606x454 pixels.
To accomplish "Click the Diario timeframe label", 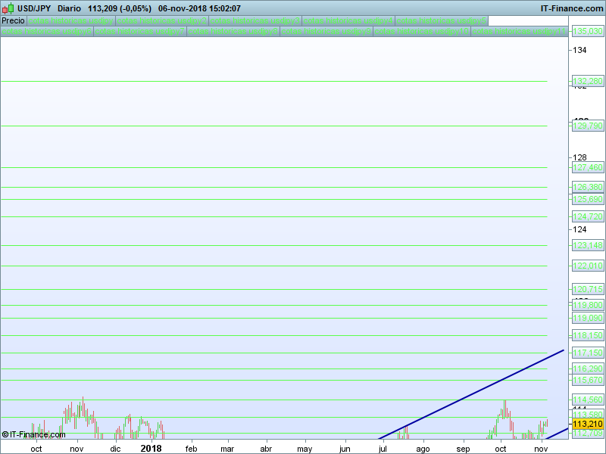I will (x=69, y=8).
